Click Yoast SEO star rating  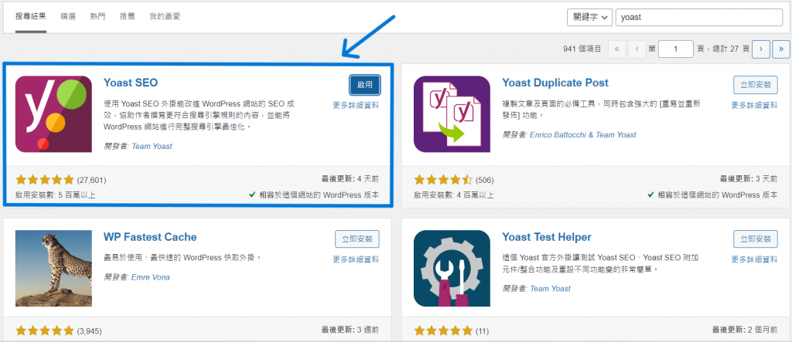[45, 180]
